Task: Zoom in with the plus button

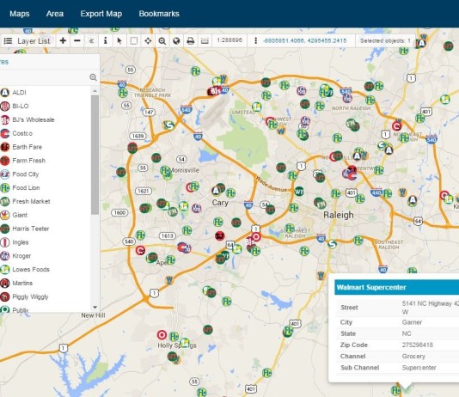Action: pos(63,41)
